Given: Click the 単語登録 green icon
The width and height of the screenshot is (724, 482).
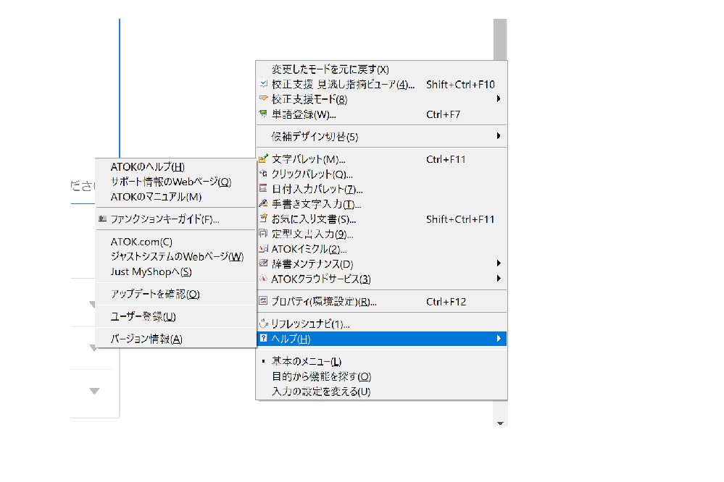Looking at the screenshot, I should [x=264, y=114].
